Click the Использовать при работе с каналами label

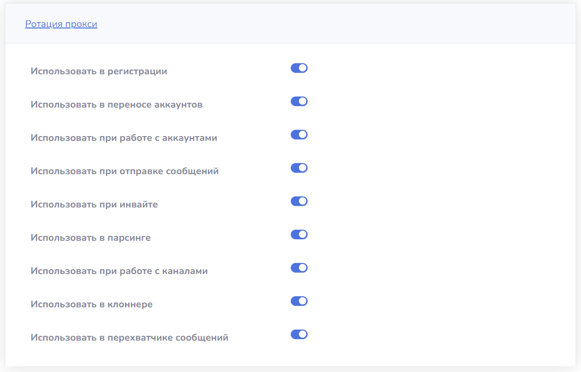pyautogui.click(x=119, y=271)
